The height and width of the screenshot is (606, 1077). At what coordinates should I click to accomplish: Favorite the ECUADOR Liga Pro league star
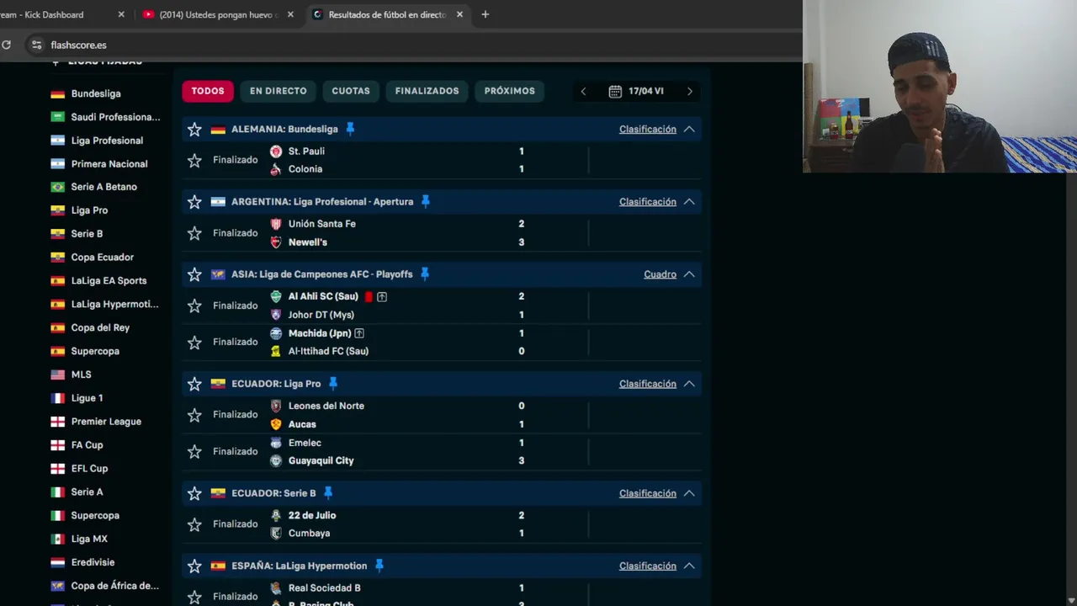(194, 384)
